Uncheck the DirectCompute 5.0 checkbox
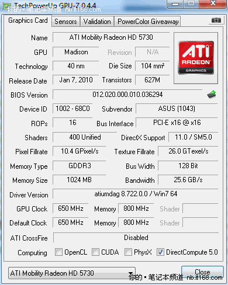The height and width of the screenshot is (285, 228). pos(160,252)
